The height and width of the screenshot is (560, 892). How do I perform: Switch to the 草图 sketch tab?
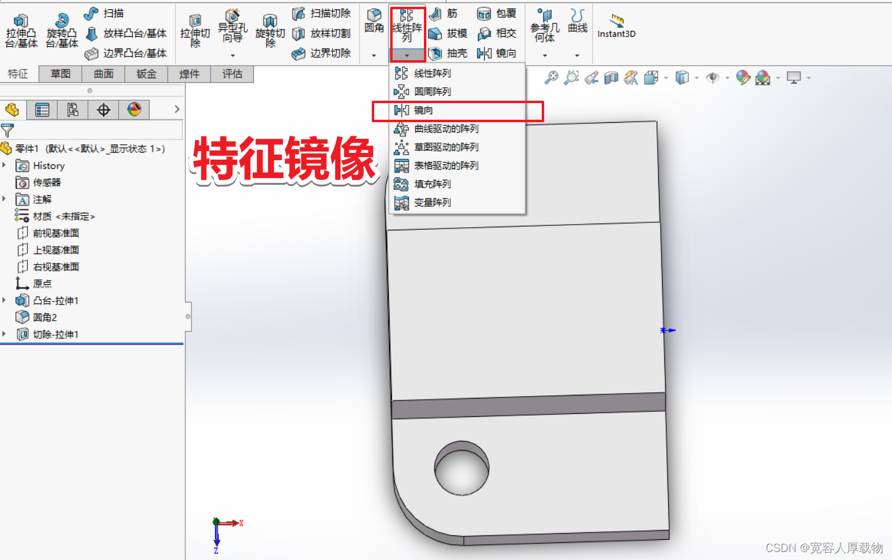tap(61, 74)
